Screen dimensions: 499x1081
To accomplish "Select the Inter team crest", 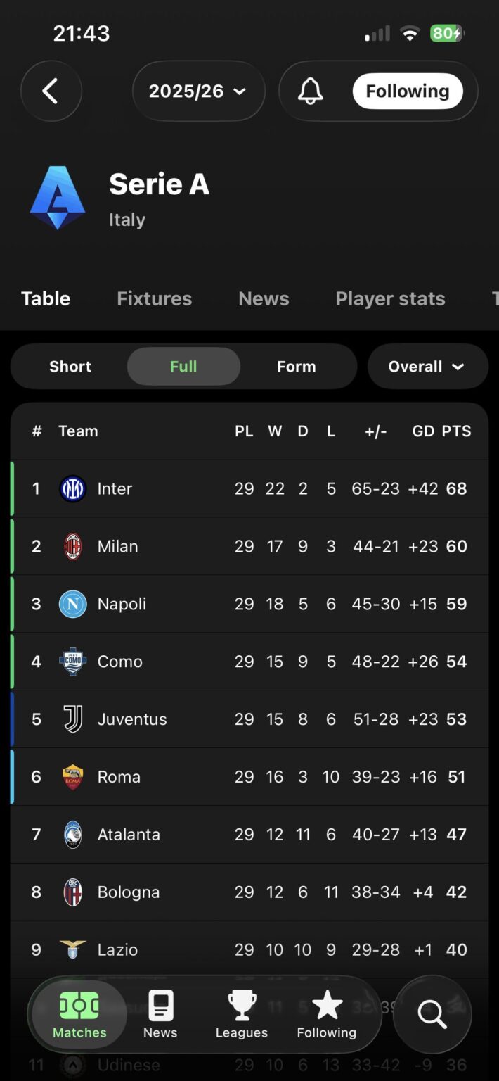I will tap(72, 488).
